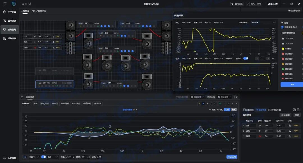Open 资源管理 panel at top right
Viewport: 303px width, 163px height.
tap(294, 11)
